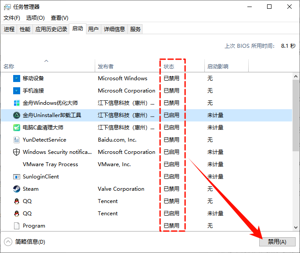Sort by the 状态 column header

[x=182, y=66]
